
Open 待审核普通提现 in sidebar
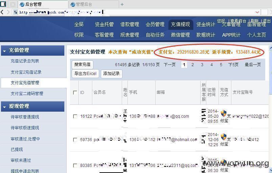(x=25, y=117)
